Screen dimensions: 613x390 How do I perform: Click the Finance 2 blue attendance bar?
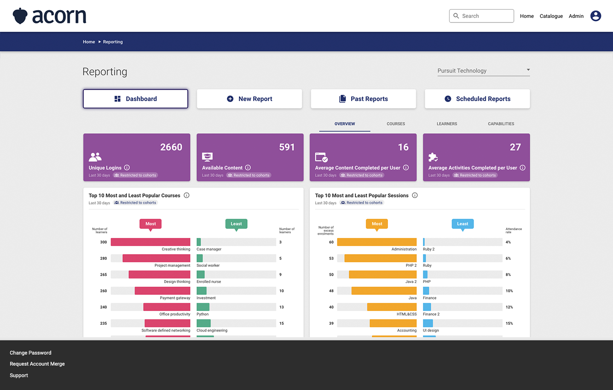(x=427, y=307)
